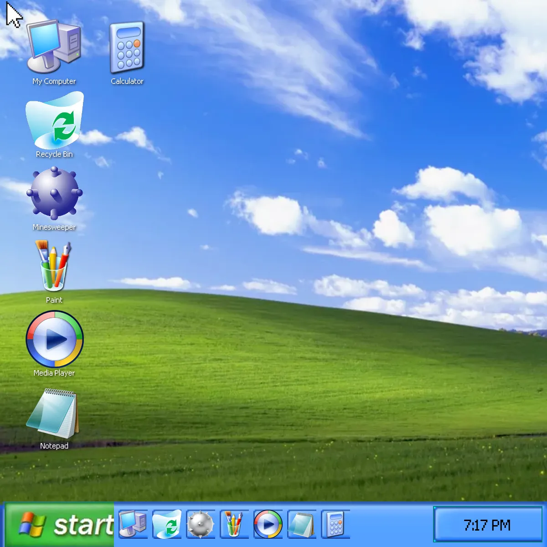Click the "Minesweeper" icon label text

pyautogui.click(x=54, y=227)
